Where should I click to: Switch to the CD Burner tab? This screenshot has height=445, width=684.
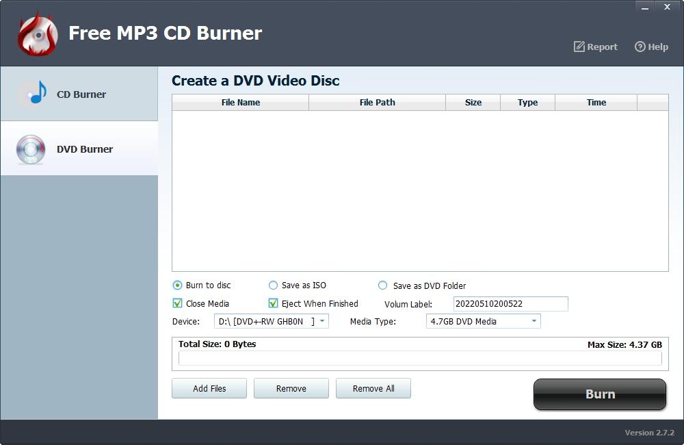pyautogui.click(x=79, y=94)
